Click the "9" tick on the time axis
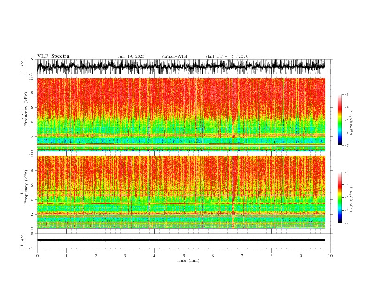The height and width of the screenshot is (287, 372). pyautogui.click(x=301, y=256)
